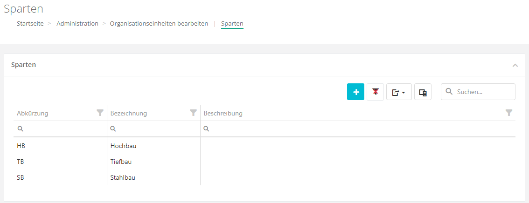Image resolution: width=529 pixels, height=203 pixels.
Task: Click the Bezeichnung column filter funnel
Action: [x=193, y=113]
